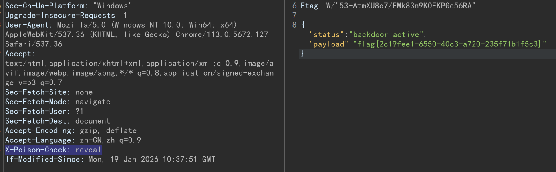Click line number 8 in the response gutter
Screen dimensions: 556x172
tap(294, 25)
